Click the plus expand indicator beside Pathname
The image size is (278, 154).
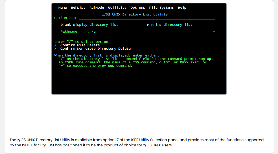(x=214, y=32)
